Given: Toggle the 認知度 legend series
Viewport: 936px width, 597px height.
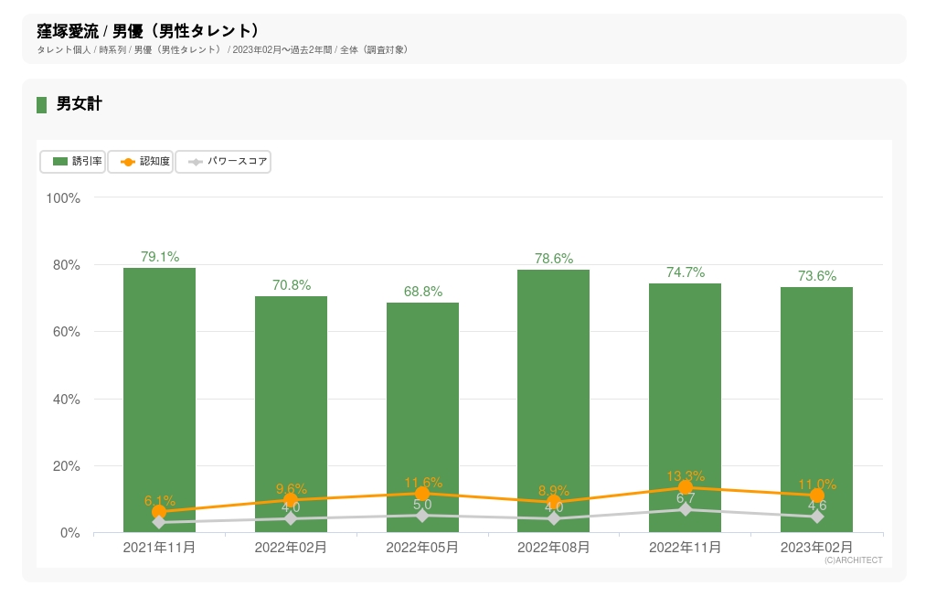Looking at the screenshot, I should coord(141,162).
